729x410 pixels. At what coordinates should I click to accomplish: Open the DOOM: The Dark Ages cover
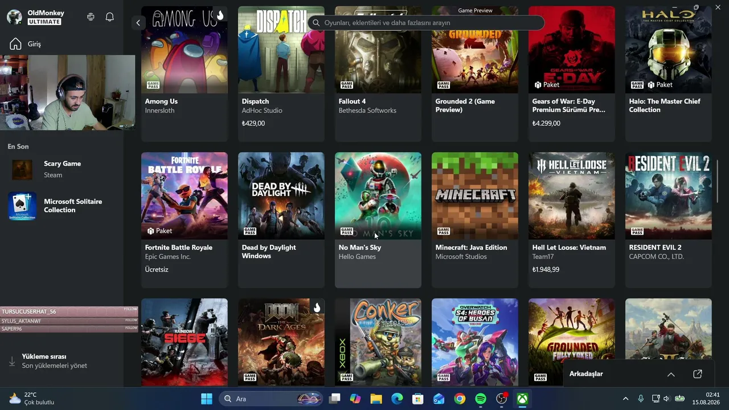[x=281, y=342]
